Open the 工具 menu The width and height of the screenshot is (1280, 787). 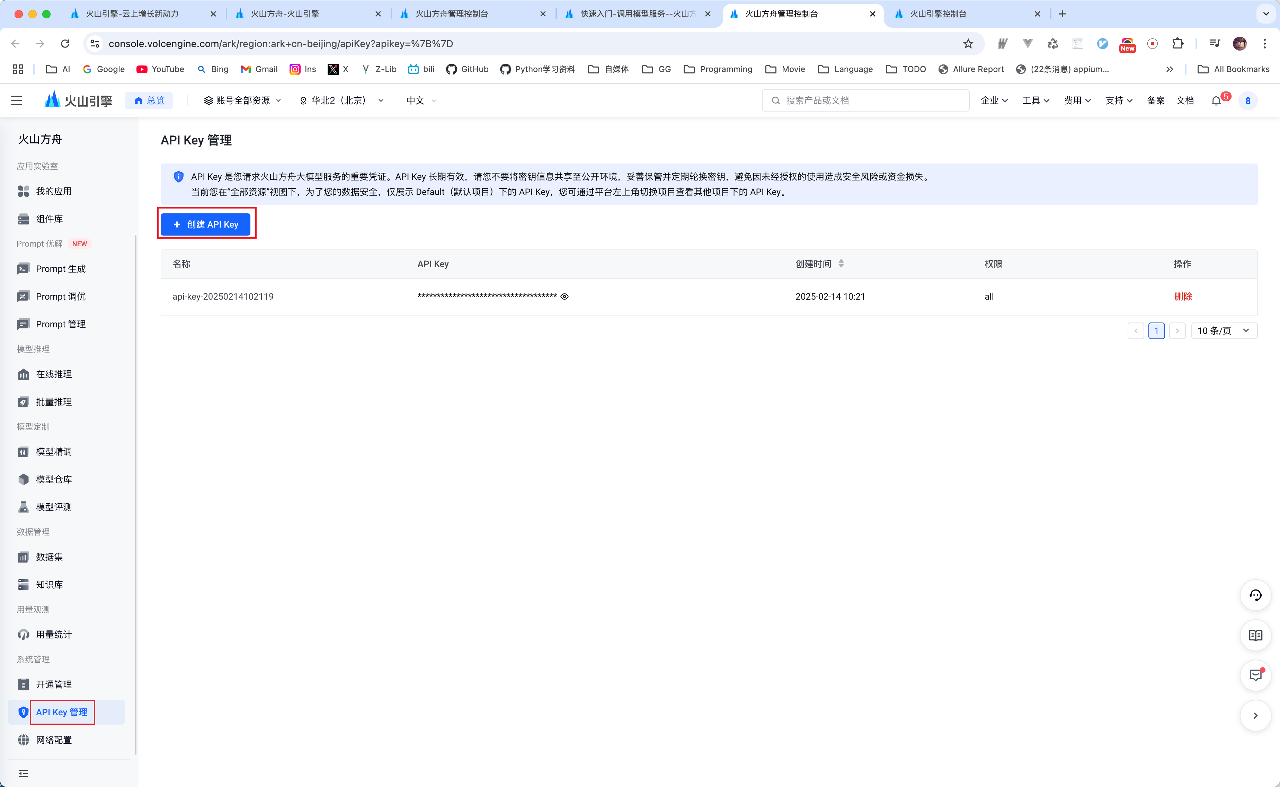pos(1035,100)
